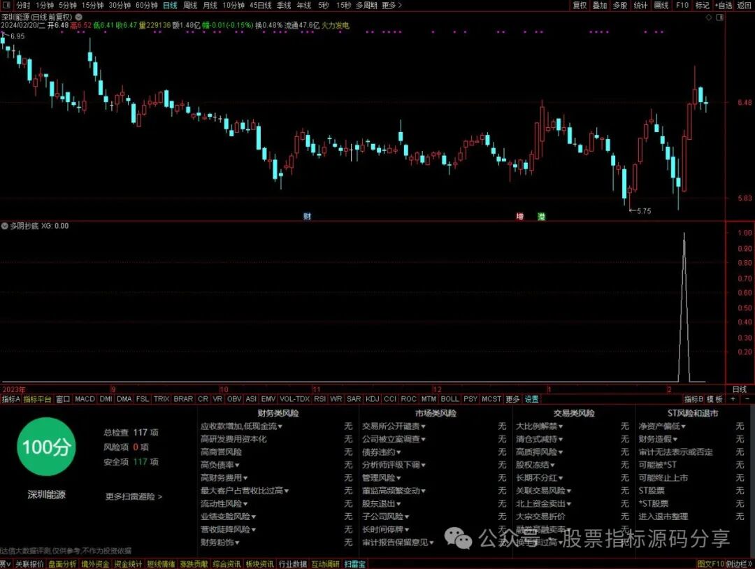This screenshot has width=755, height=569.
Task: Expand 债券违约 risk item
Action: coord(382,452)
